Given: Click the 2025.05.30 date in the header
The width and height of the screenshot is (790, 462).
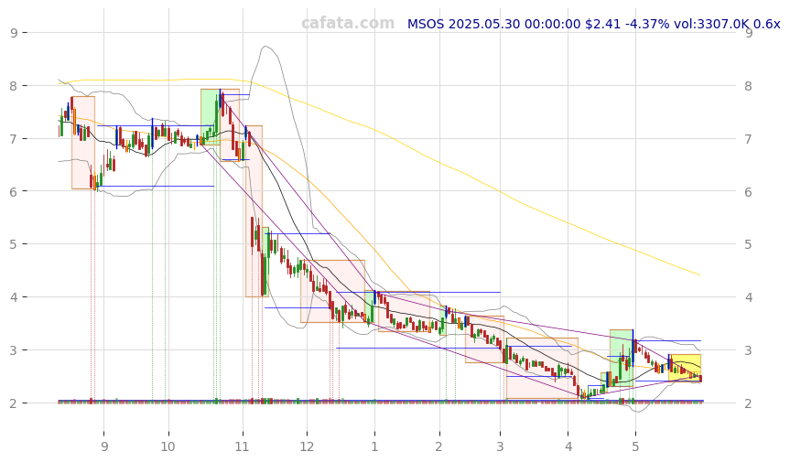Looking at the screenshot, I should 483,24.
